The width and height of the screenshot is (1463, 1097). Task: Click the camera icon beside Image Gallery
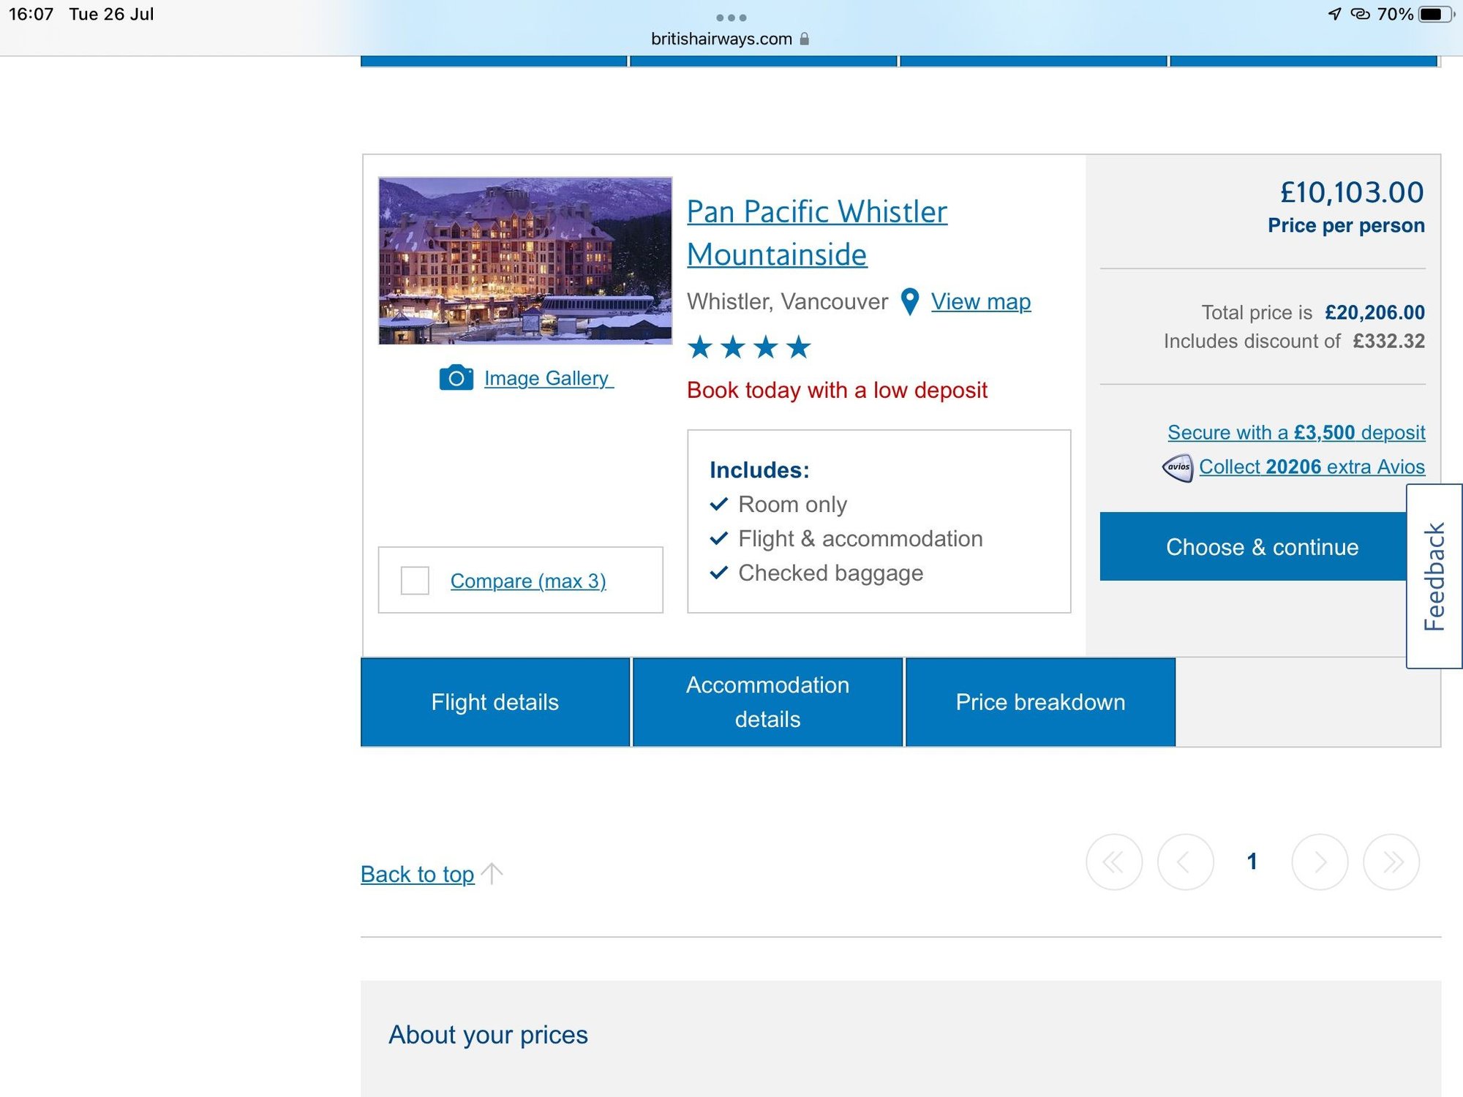point(456,378)
